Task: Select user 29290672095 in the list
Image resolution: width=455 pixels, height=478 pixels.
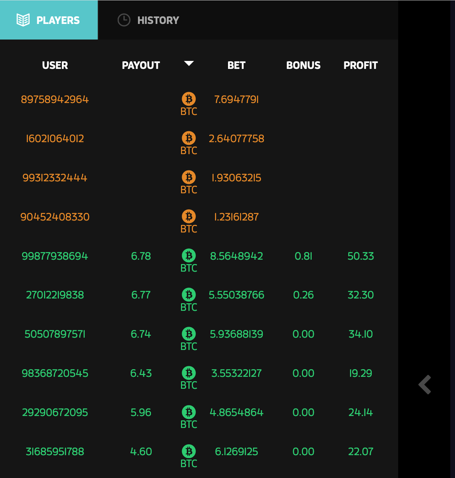Action: [x=55, y=412]
